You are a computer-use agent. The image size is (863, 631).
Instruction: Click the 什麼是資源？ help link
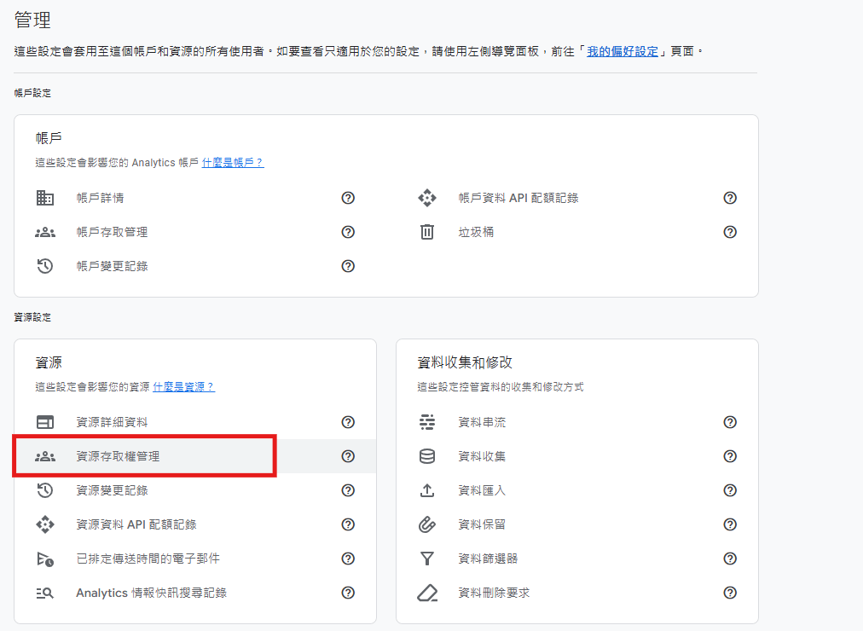pyautogui.click(x=183, y=386)
